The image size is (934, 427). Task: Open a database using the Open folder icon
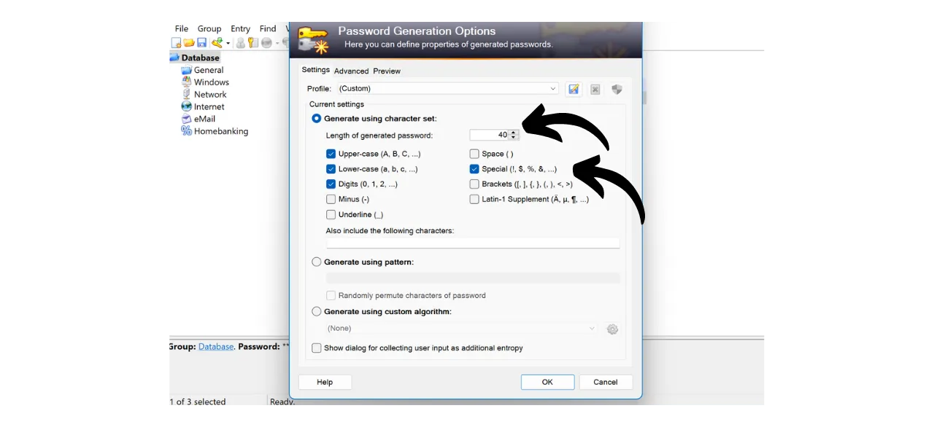(190, 42)
